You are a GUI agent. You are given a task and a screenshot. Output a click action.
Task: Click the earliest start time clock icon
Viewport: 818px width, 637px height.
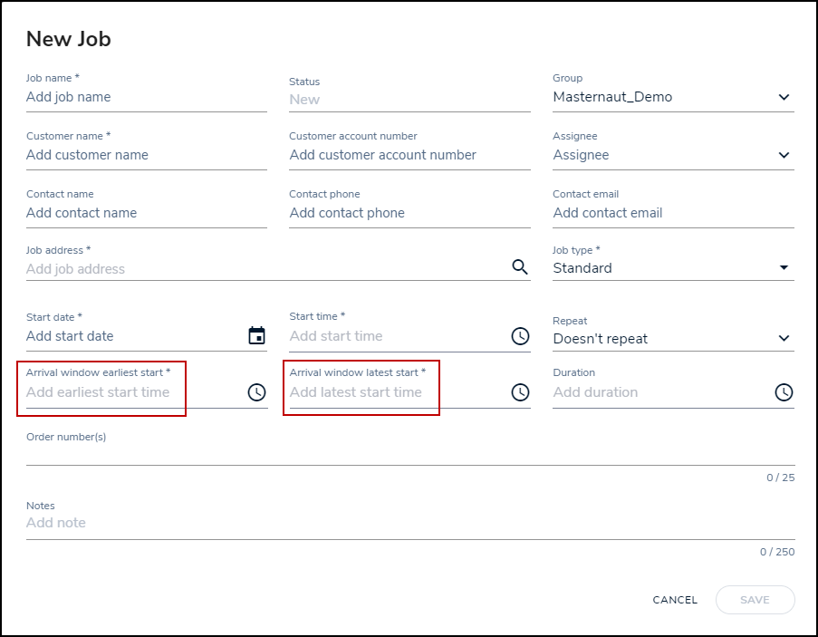[256, 392]
